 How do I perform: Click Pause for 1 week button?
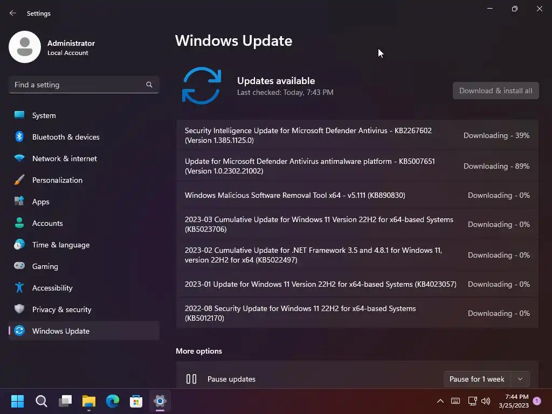tap(477, 379)
